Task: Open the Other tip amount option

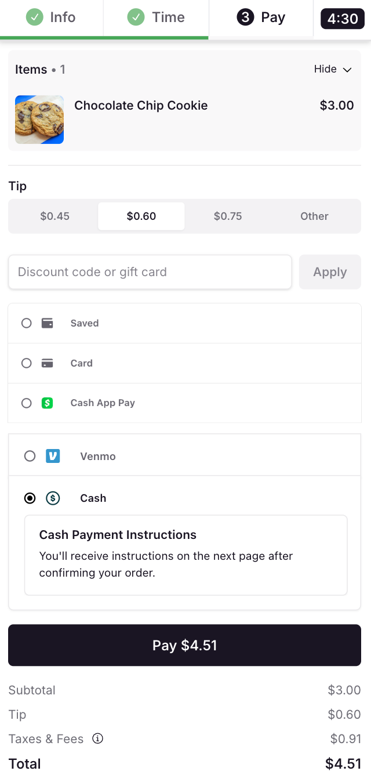Action: tap(314, 216)
